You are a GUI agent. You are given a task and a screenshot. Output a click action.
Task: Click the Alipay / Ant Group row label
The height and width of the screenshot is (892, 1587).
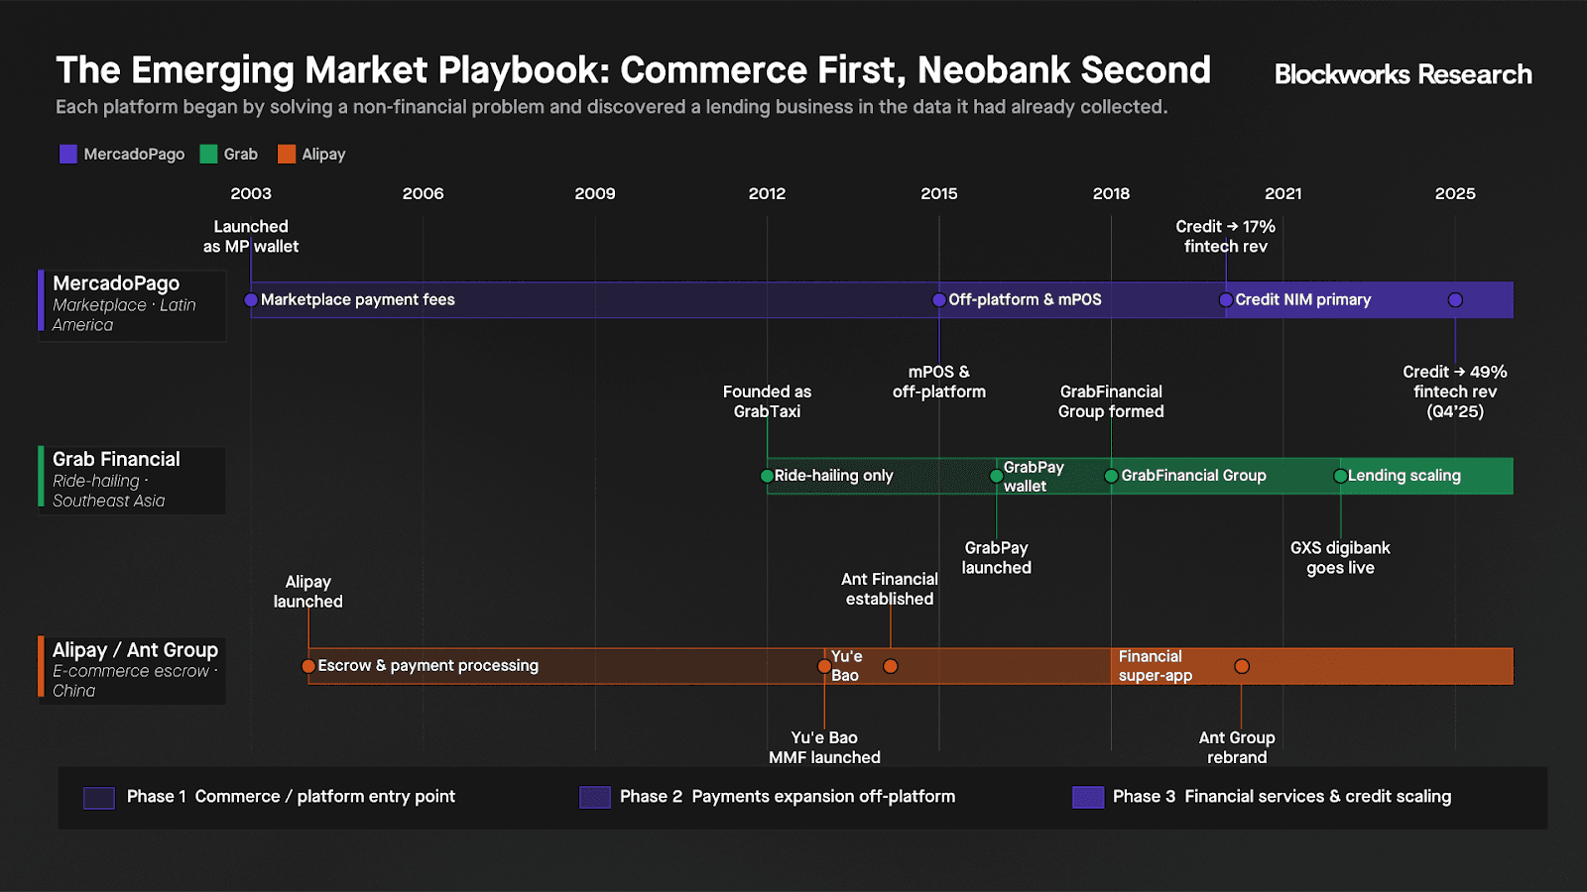pyautogui.click(x=135, y=650)
